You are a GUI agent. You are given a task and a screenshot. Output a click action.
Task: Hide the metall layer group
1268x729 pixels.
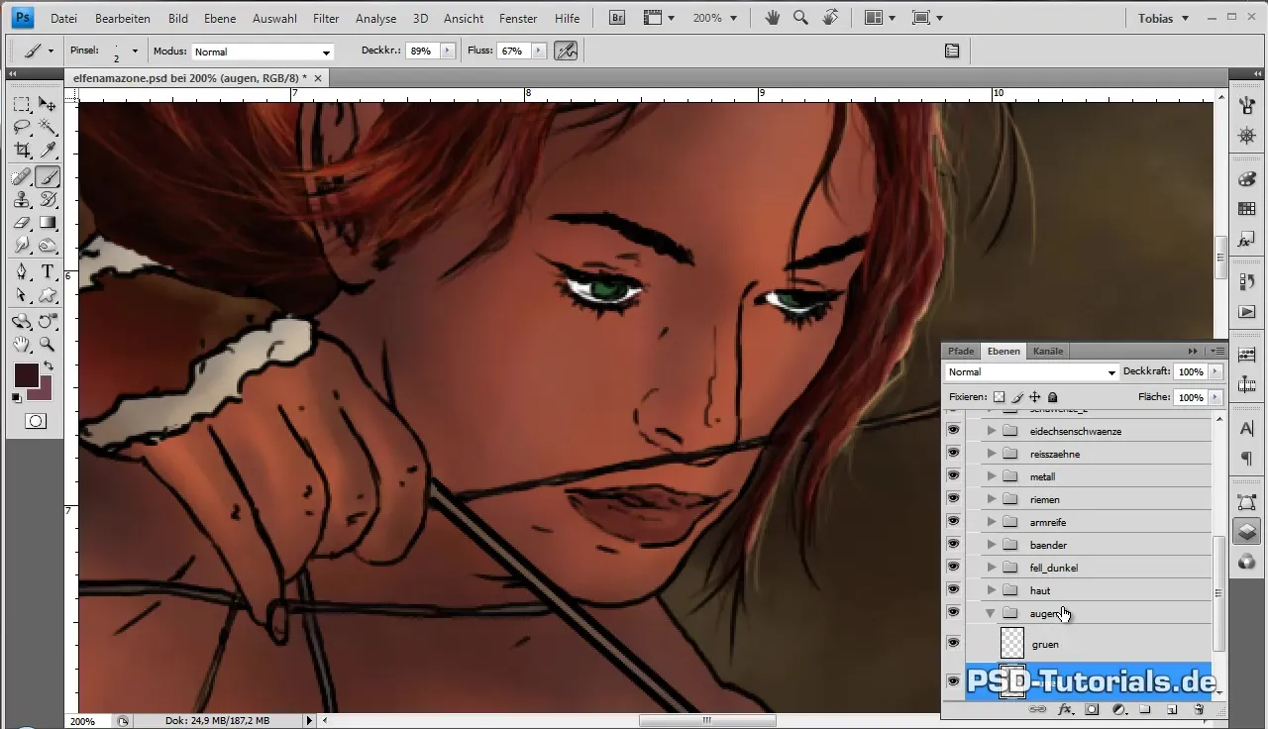953,476
